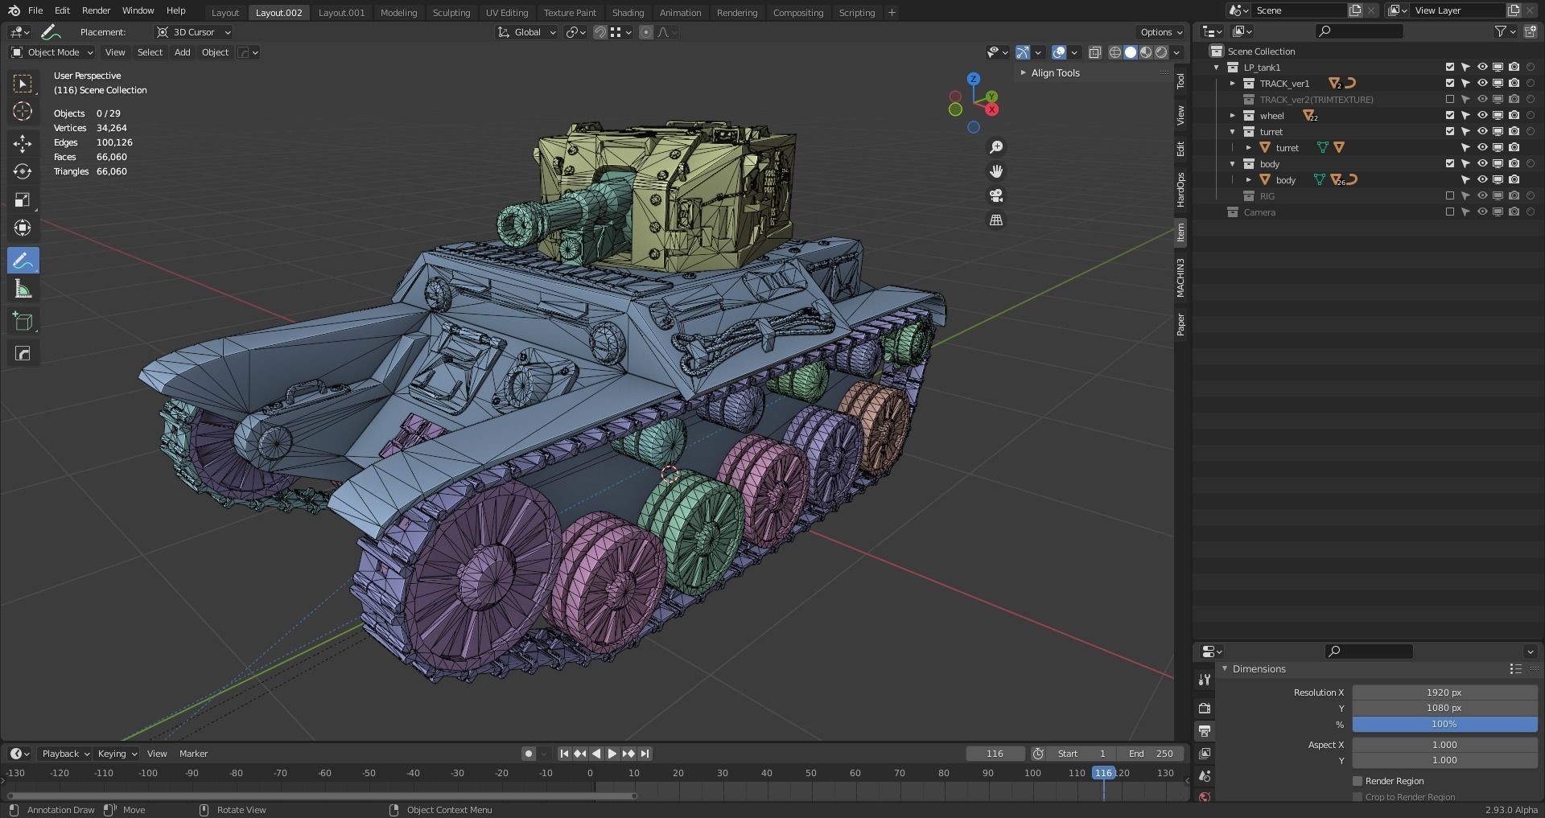1545x818 pixels.
Task: Switch perspective/orthographic grid icon
Action: click(996, 220)
